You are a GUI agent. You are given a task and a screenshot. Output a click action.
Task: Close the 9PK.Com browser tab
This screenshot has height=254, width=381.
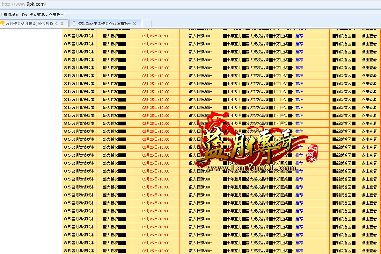[135, 24]
